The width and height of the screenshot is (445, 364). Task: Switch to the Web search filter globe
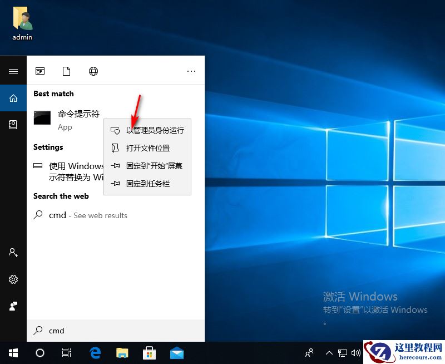pos(93,71)
